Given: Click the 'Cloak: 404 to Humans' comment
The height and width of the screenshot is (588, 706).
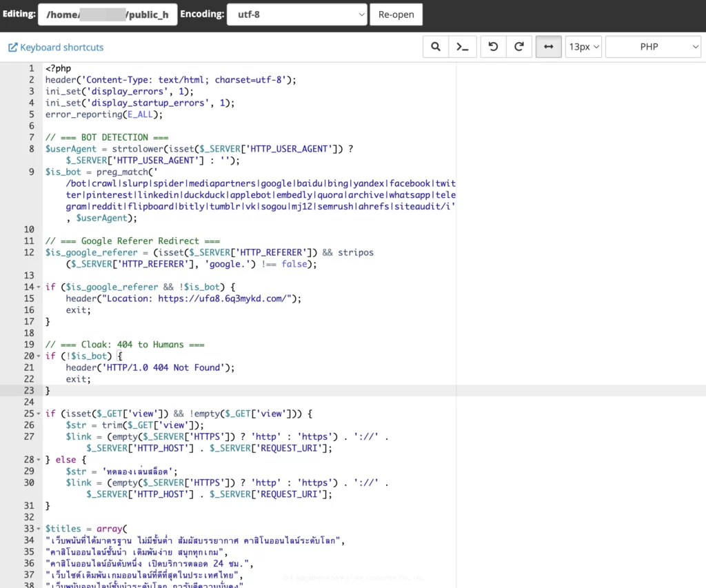Looking at the screenshot, I should pyautogui.click(x=125, y=345).
